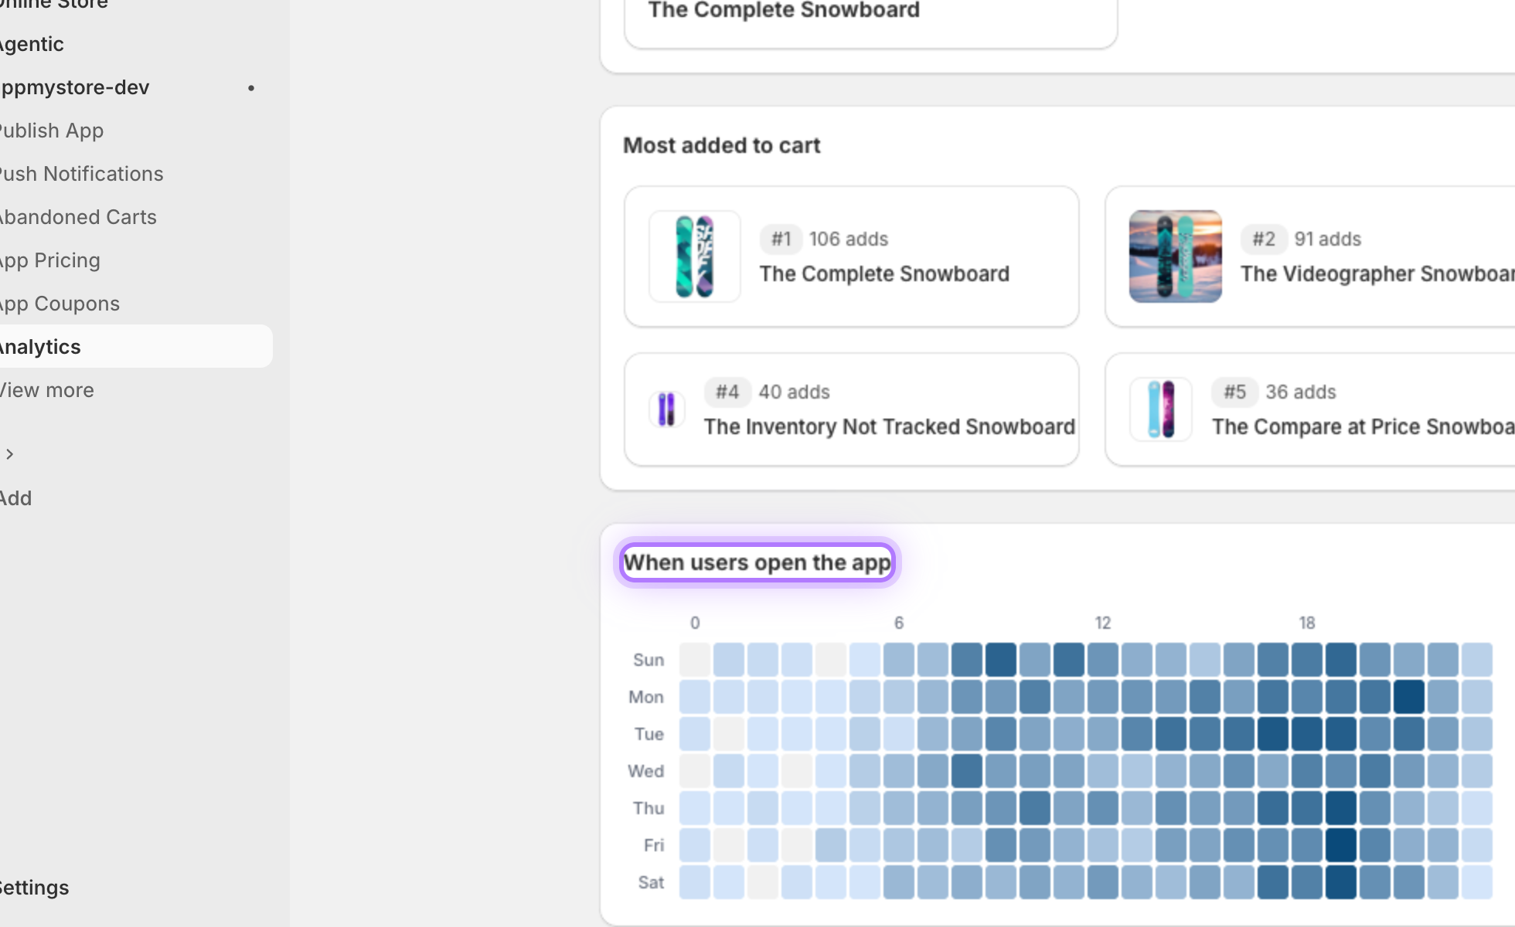Expand the sidebar chevron arrow

[10, 454]
